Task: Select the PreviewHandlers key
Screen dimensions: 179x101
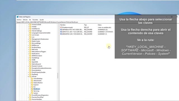Action: 37,99
